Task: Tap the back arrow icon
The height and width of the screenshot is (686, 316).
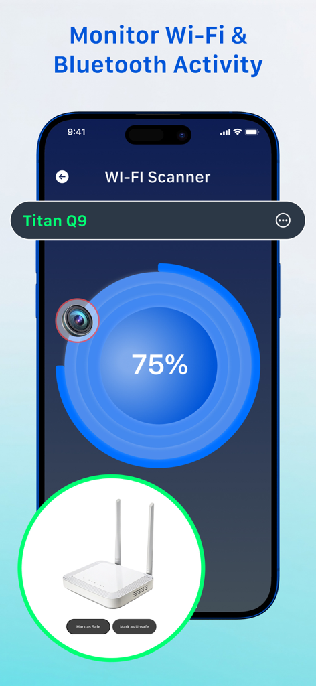Action: 62,177
